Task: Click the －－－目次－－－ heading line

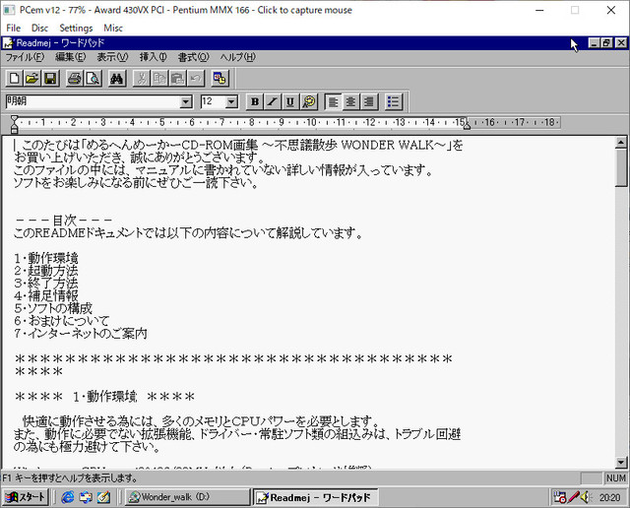Action: pyautogui.click(x=63, y=221)
